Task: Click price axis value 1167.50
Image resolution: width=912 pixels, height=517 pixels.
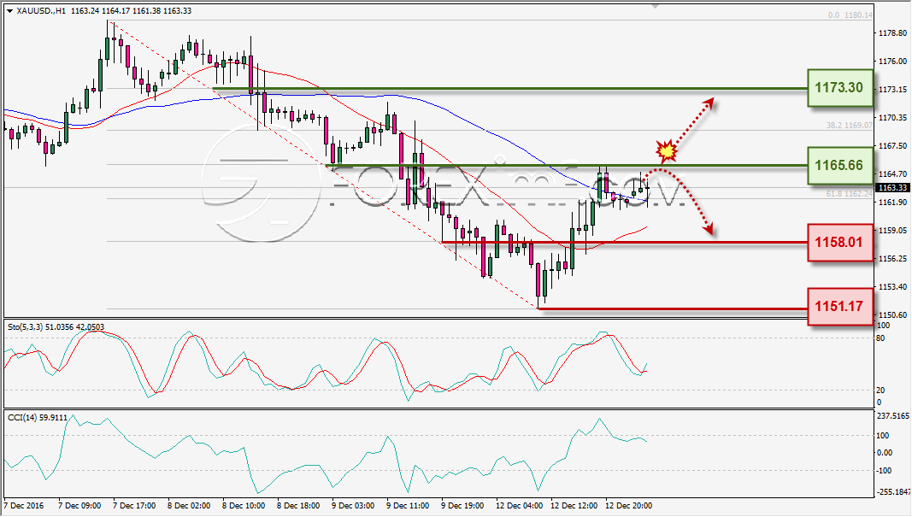Action: pos(892,146)
